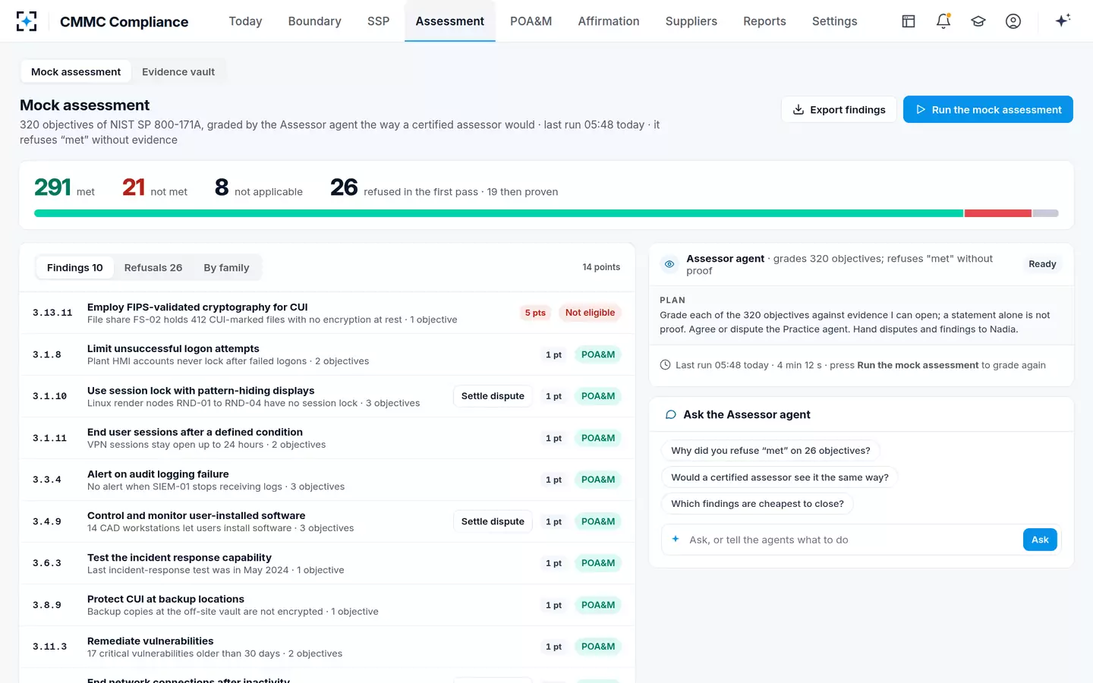
Task: Open finding Protect CUI at backup locations
Action: tap(327, 605)
